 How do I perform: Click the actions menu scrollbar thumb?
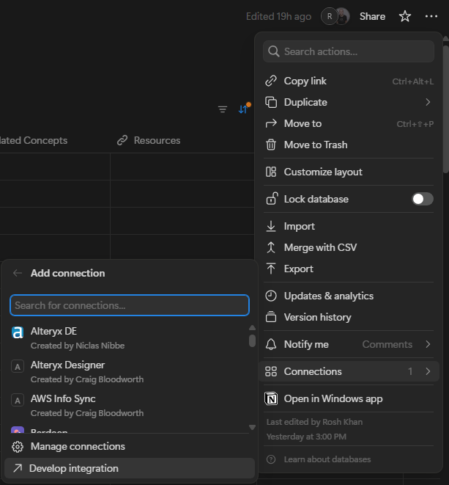point(446,109)
